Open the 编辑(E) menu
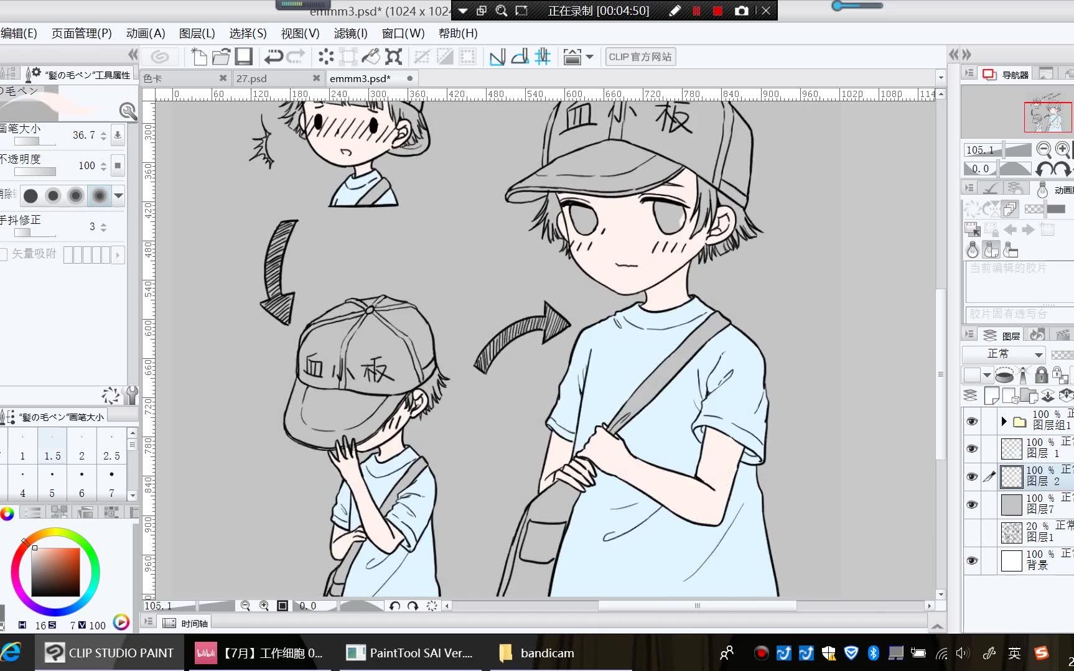The width and height of the screenshot is (1074, 671). tap(19, 33)
